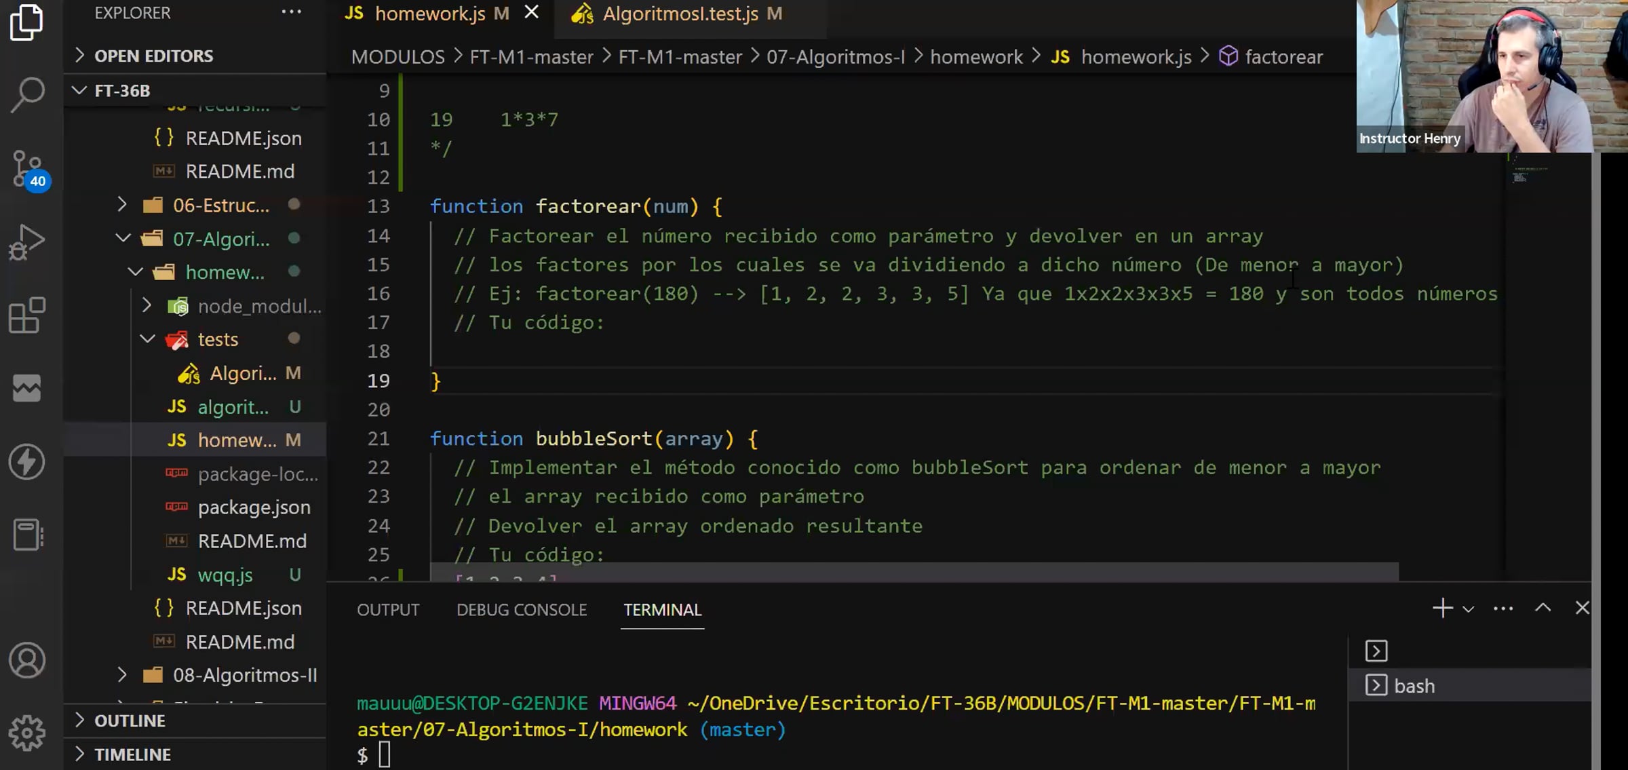Expand the 08-Algoritmos-II folder
This screenshot has width=1628, height=770.
tap(244, 675)
